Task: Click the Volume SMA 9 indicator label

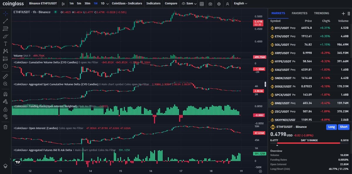Action: [x=22, y=56]
